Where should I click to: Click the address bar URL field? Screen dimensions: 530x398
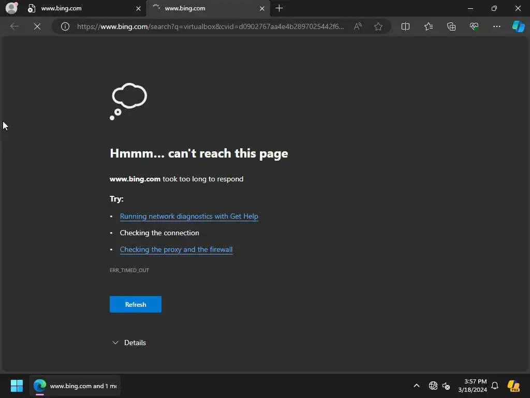(210, 26)
